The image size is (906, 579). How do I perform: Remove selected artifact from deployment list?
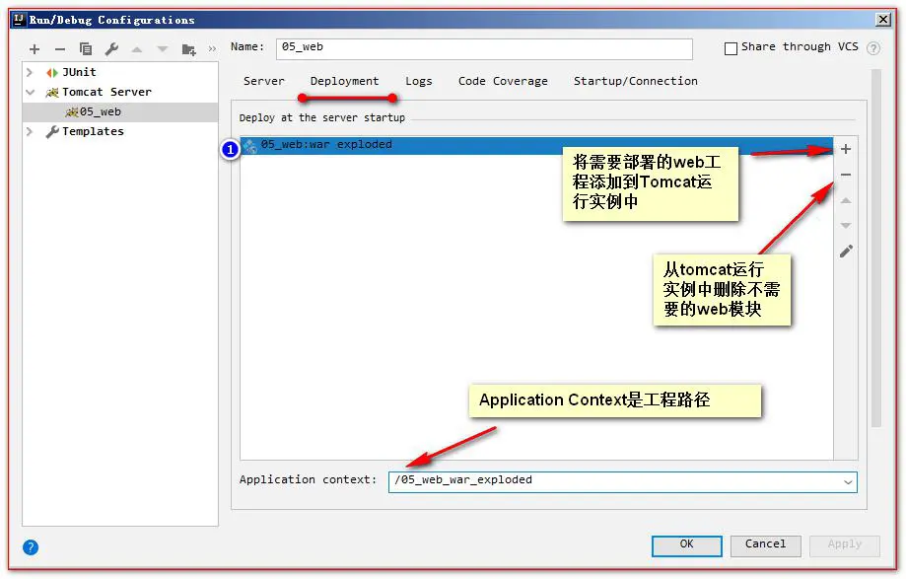[845, 175]
